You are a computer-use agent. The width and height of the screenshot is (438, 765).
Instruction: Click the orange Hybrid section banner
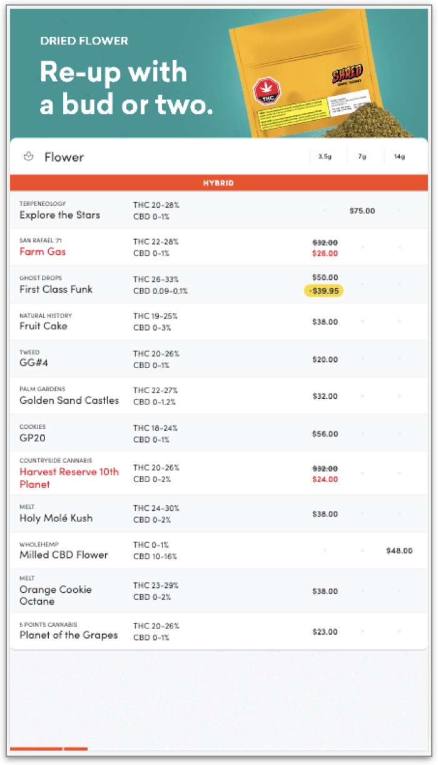(218, 183)
